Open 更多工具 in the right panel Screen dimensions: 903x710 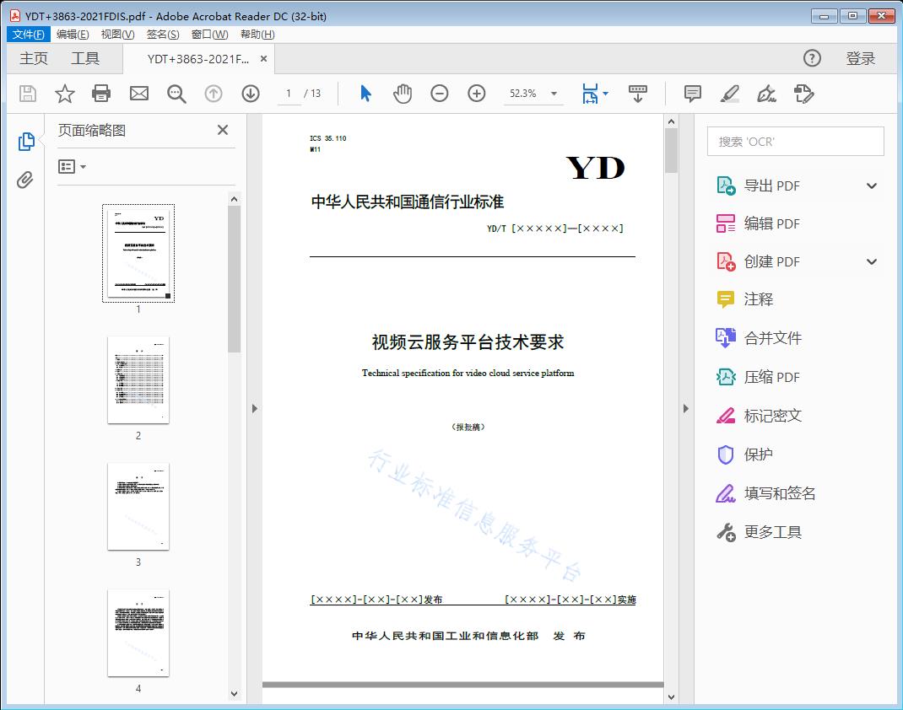tap(773, 532)
